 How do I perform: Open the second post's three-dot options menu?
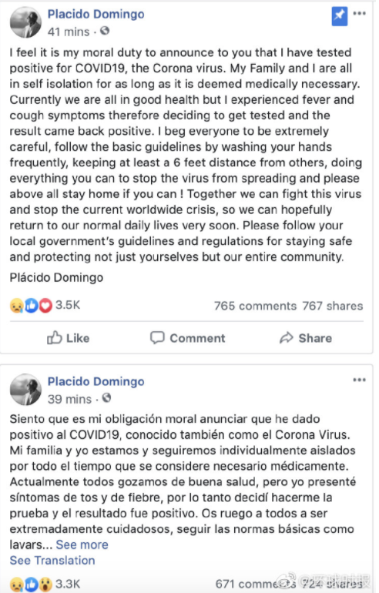[x=359, y=380]
